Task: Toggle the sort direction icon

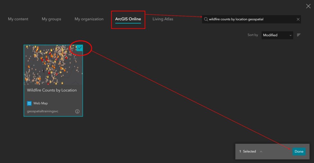Action: [299, 35]
